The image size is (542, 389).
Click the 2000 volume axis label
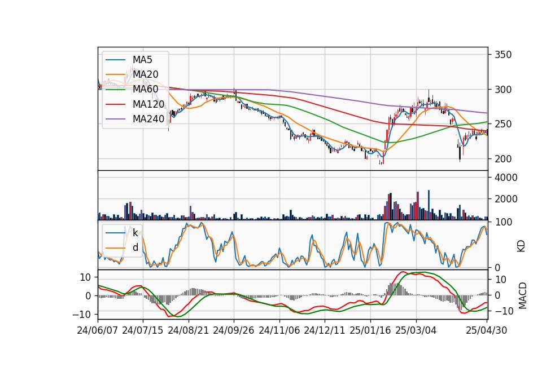[506, 199]
